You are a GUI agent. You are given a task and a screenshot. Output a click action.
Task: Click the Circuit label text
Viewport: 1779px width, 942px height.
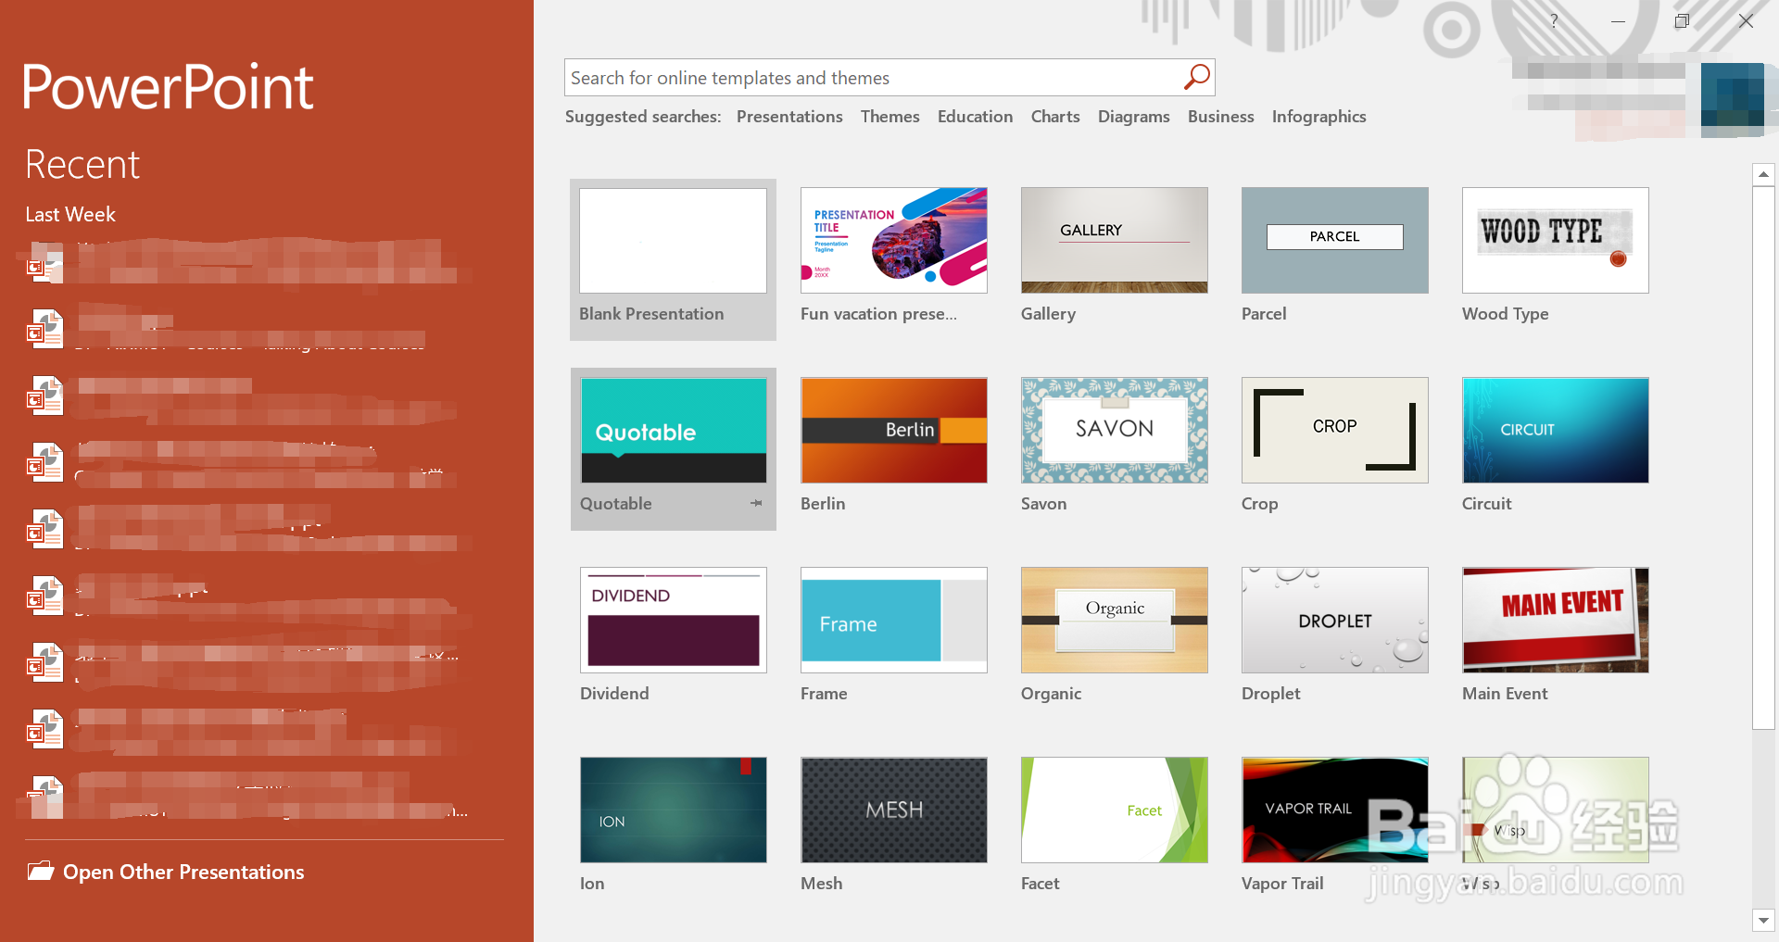[1486, 504]
